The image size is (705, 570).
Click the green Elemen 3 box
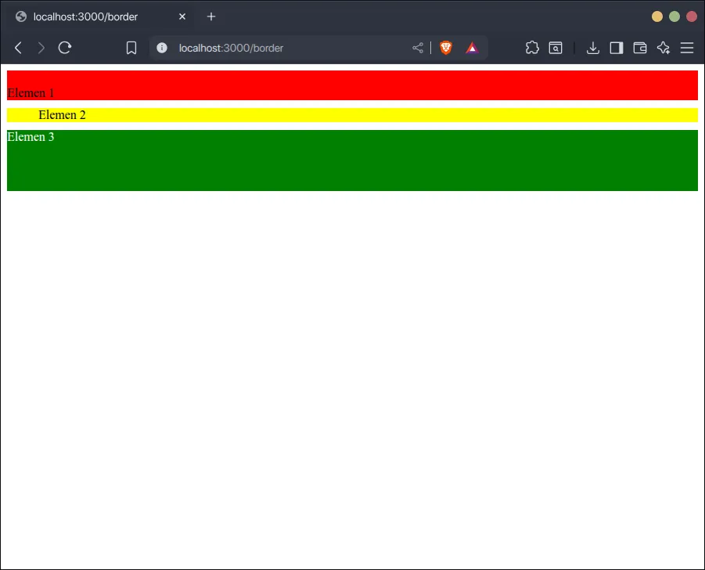[352, 161]
